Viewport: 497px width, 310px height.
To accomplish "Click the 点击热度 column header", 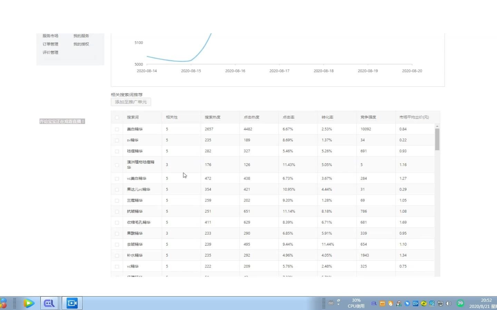I will tap(252, 117).
